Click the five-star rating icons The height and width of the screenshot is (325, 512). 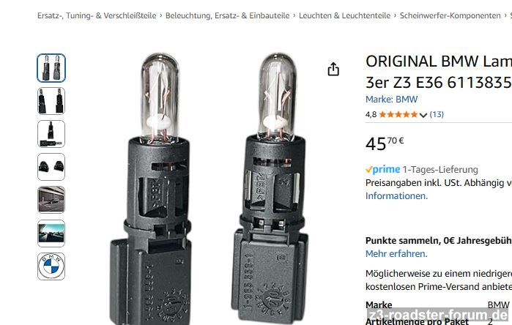pyautogui.click(x=398, y=114)
